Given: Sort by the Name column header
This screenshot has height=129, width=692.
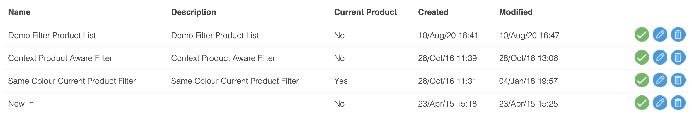Looking at the screenshot, I should (x=19, y=12).
